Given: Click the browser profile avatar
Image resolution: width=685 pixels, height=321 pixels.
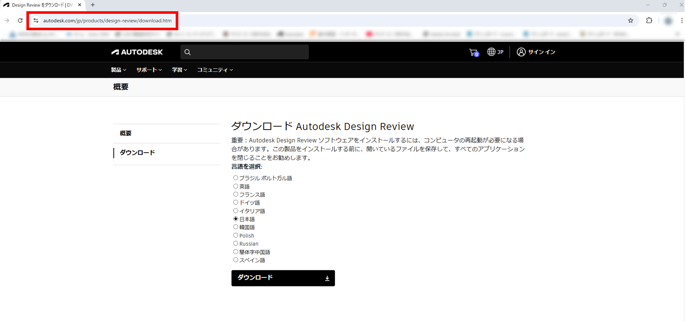Looking at the screenshot, I should point(668,21).
